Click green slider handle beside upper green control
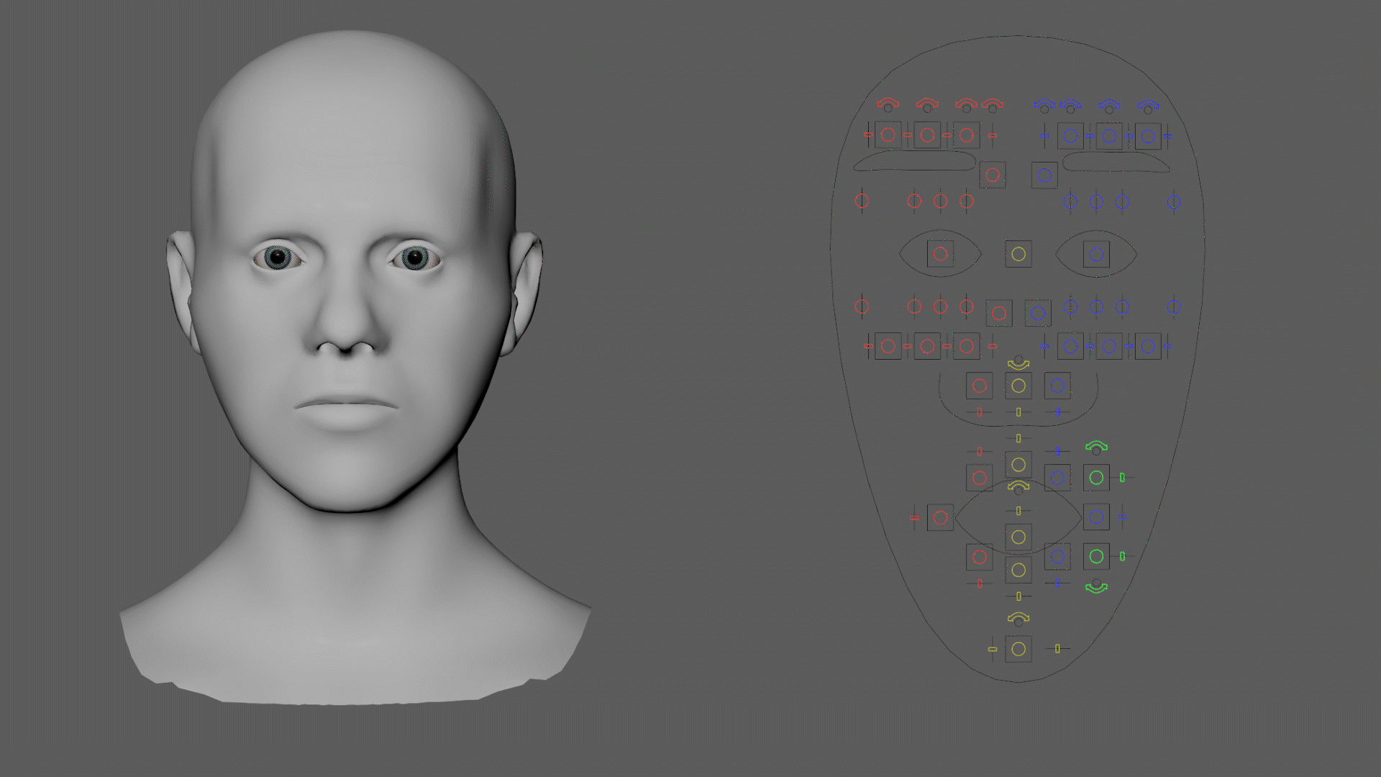1381x777 pixels. [x=1122, y=477]
